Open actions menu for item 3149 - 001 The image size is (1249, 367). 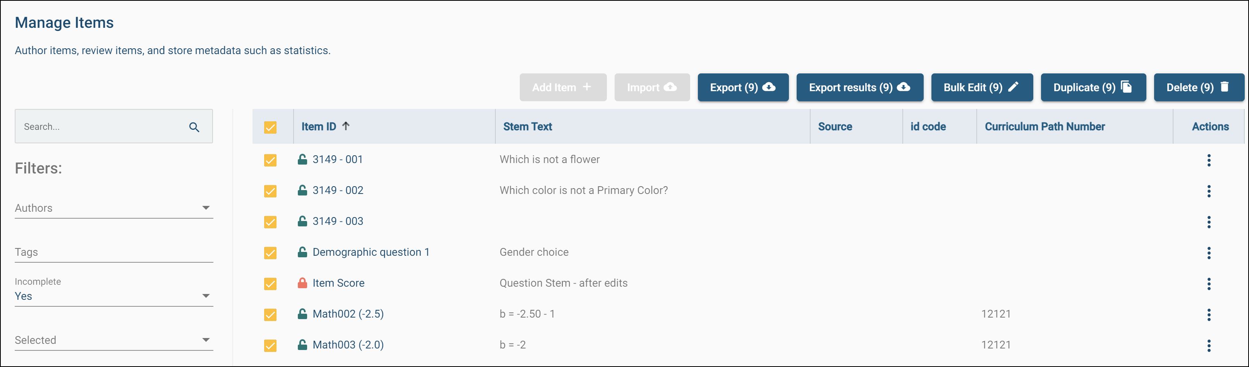tap(1209, 160)
